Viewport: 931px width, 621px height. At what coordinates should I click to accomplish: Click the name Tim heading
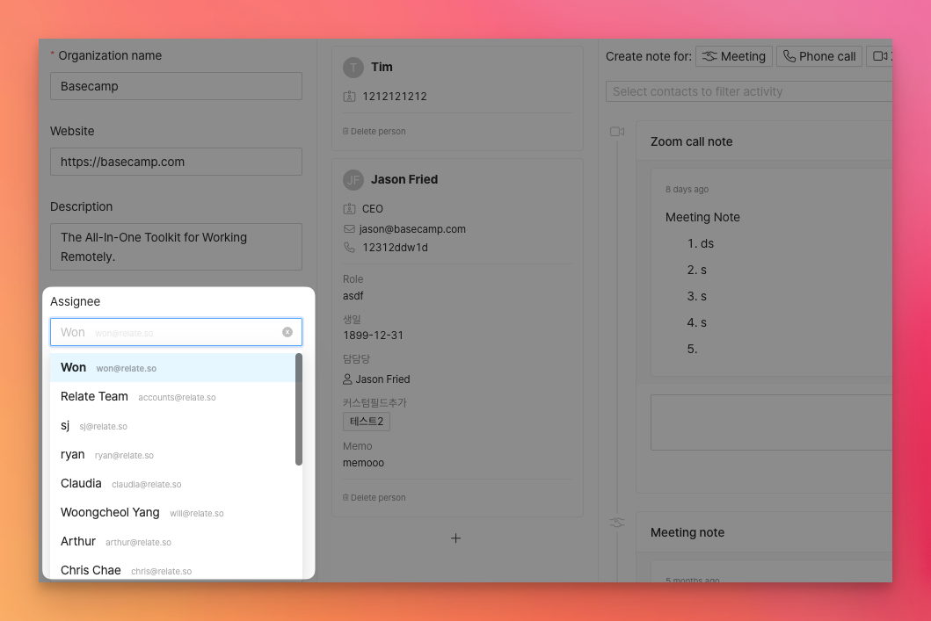pyautogui.click(x=382, y=67)
